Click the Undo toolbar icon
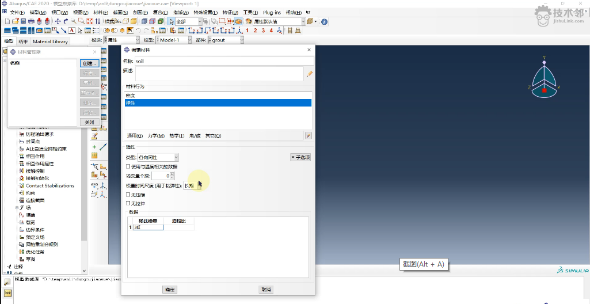This screenshot has height=304, width=590. tap(138, 31)
